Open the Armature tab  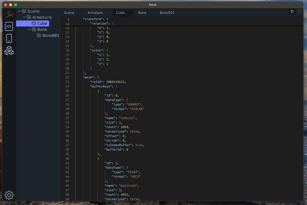[x=95, y=13]
